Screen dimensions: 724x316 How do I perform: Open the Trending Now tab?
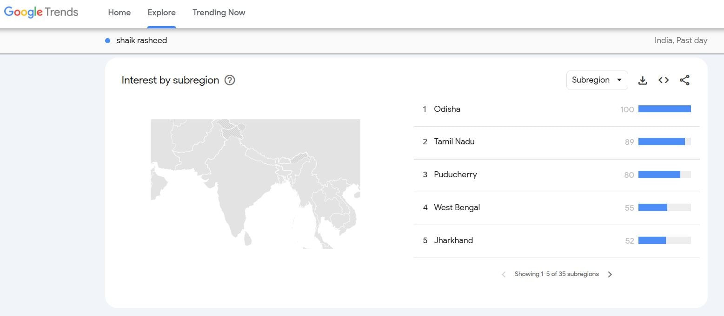pos(219,13)
